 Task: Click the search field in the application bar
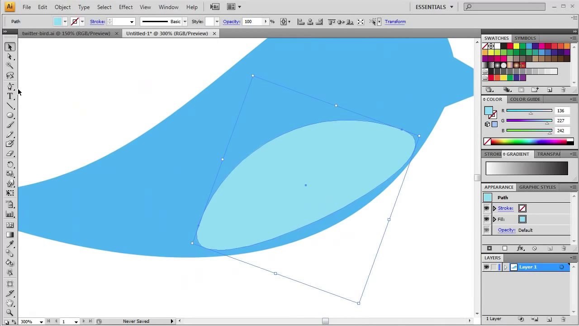point(504,7)
